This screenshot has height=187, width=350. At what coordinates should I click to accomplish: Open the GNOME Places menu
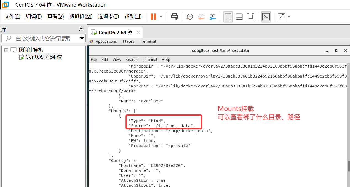(x=129, y=41)
